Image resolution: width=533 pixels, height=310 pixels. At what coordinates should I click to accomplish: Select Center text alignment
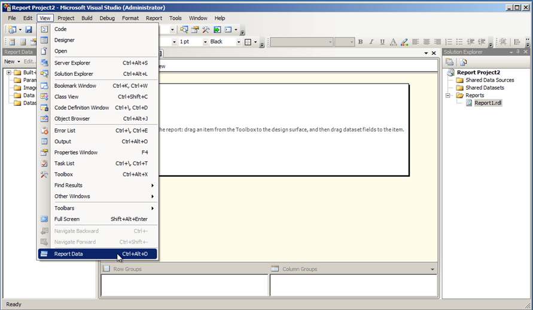427,42
